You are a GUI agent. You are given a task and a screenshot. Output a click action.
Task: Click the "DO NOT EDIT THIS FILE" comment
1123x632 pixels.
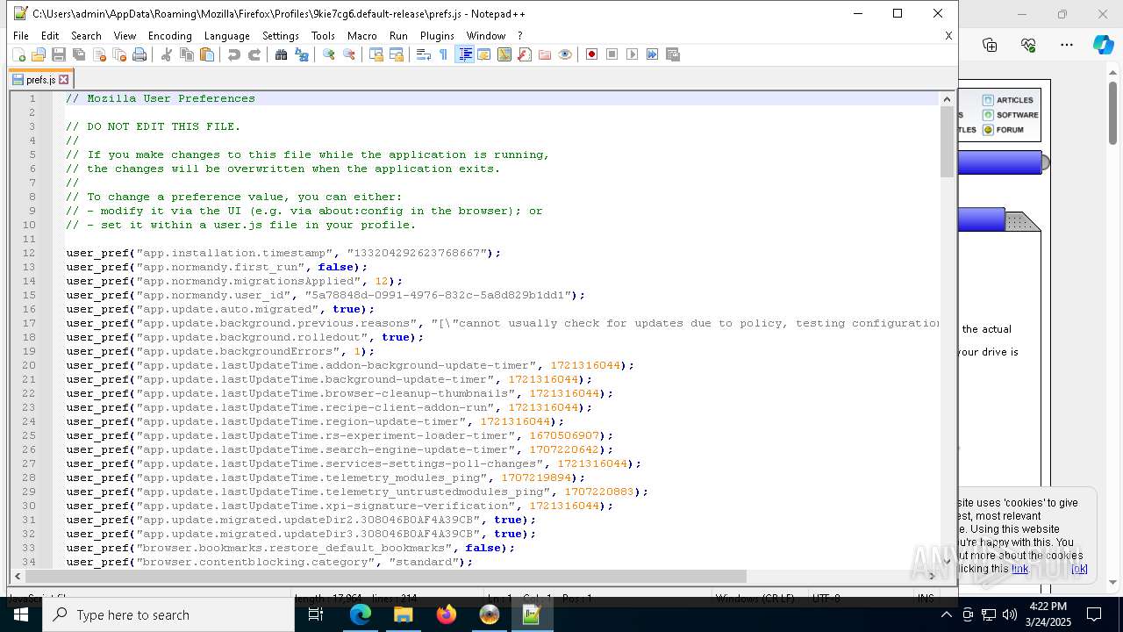click(153, 126)
